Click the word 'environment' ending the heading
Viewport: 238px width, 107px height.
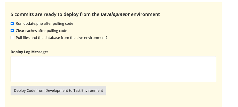(145, 14)
